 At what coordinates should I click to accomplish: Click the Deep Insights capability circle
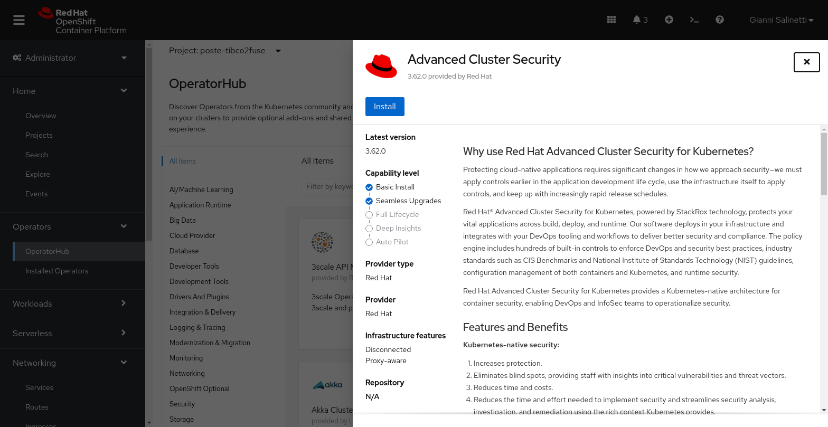coord(369,228)
